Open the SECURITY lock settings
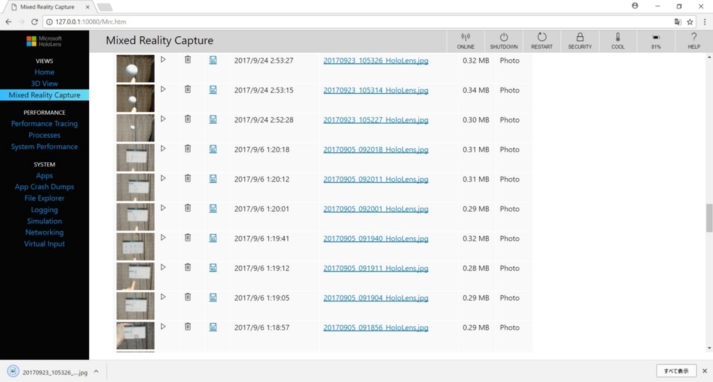Screen dimensions: 713x382 pos(580,41)
